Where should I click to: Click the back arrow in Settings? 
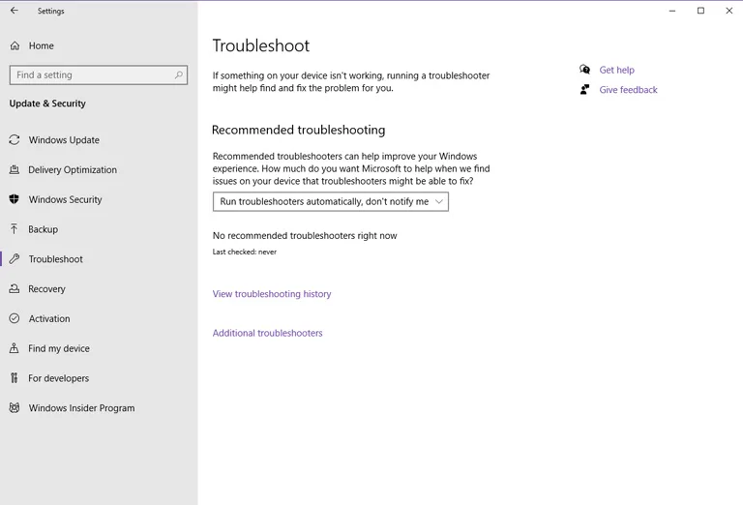tap(15, 11)
